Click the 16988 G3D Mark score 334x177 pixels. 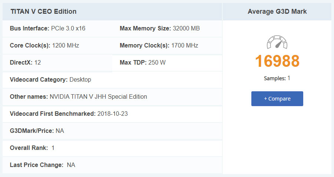tap(277, 61)
